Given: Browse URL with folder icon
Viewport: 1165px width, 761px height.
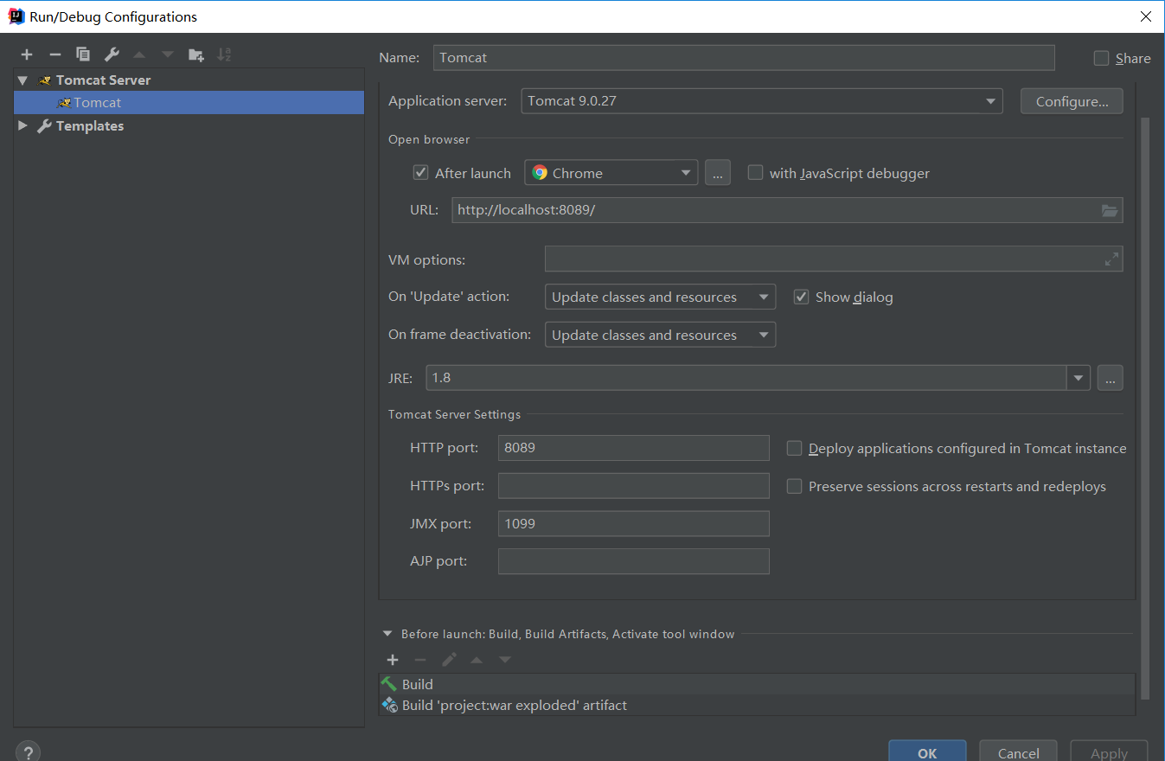Looking at the screenshot, I should (x=1110, y=210).
